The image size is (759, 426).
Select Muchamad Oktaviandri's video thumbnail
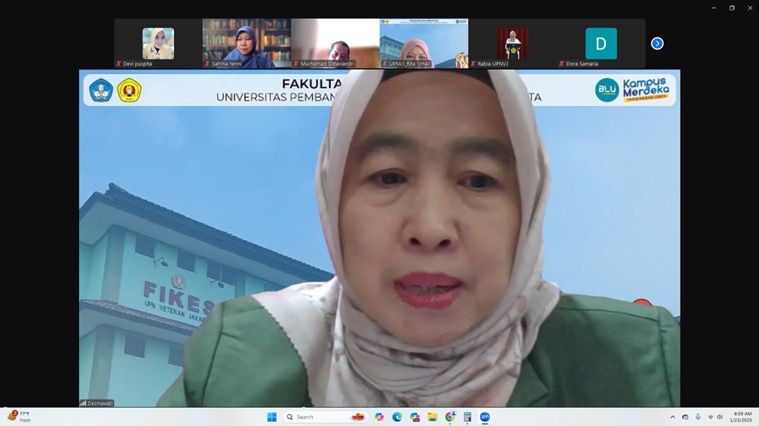(x=335, y=44)
